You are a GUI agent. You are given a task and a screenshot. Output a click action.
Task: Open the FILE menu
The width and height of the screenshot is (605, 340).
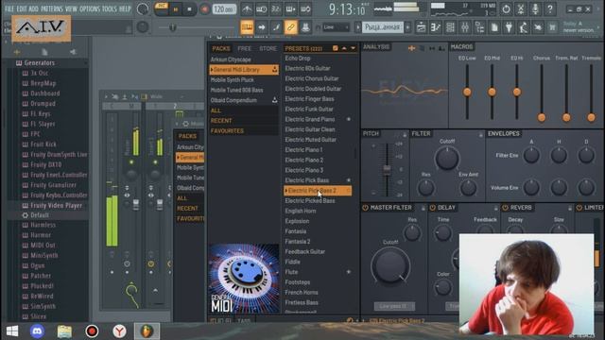[x=9, y=8]
